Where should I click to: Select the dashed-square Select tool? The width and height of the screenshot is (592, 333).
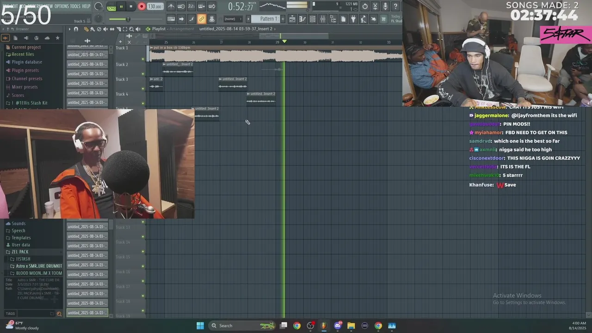point(125,29)
